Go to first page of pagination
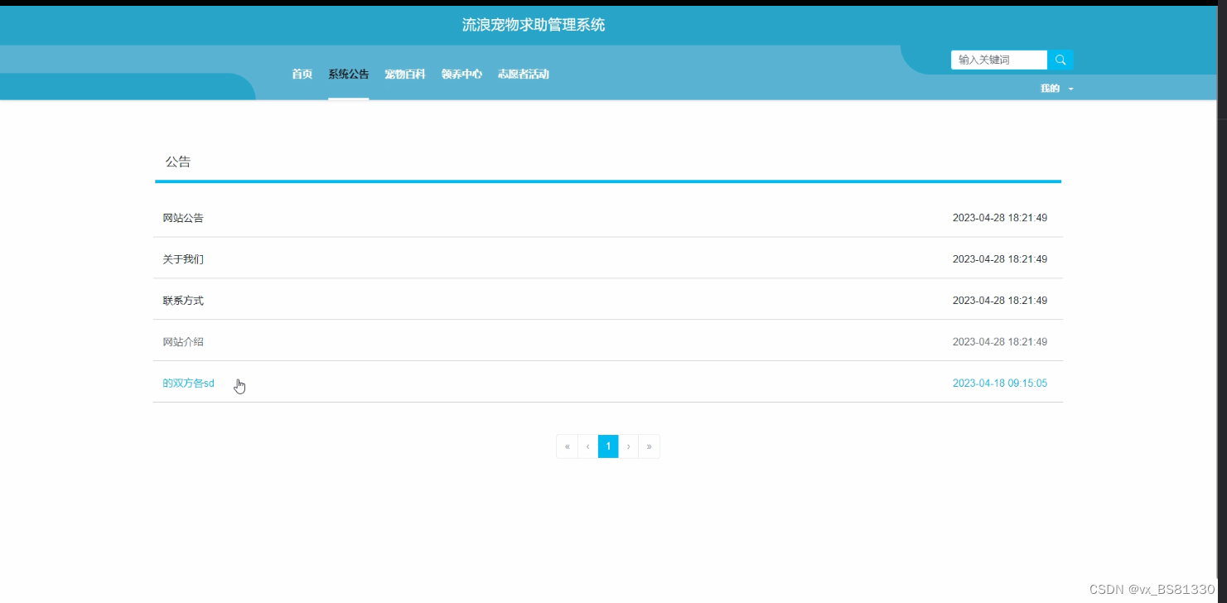Viewport: 1227px width, 603px height. pos(568,446)
